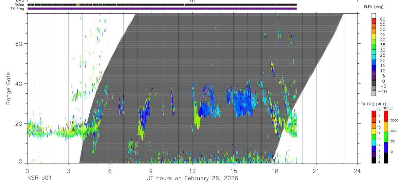
Task: Click the white top segment of ELEV color bar
Action: [374, 16]
